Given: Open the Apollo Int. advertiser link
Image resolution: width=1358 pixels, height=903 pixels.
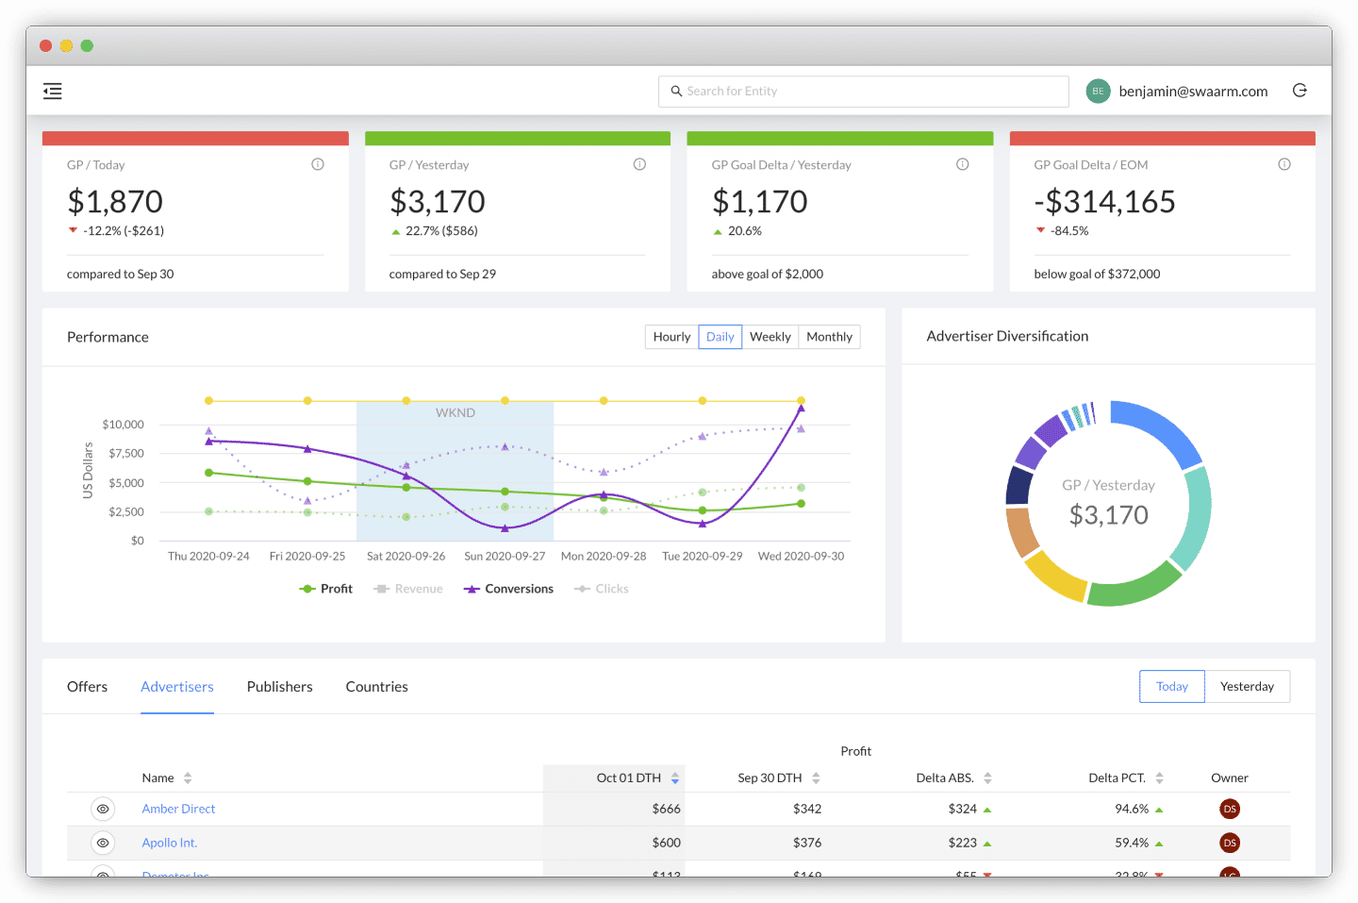Looking at the screenshot, I should coord(170,843).
